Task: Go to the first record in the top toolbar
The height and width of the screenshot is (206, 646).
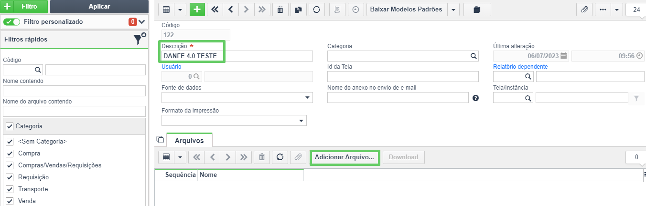Action: 215,10
